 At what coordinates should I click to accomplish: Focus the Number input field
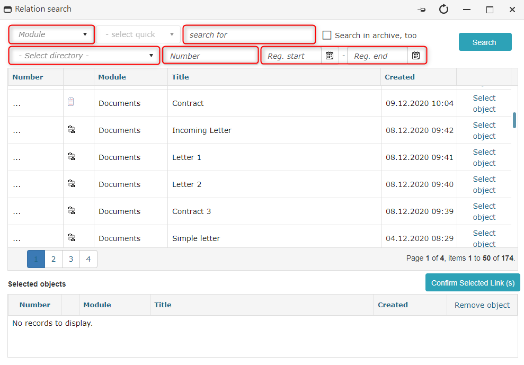coord(210,56)
